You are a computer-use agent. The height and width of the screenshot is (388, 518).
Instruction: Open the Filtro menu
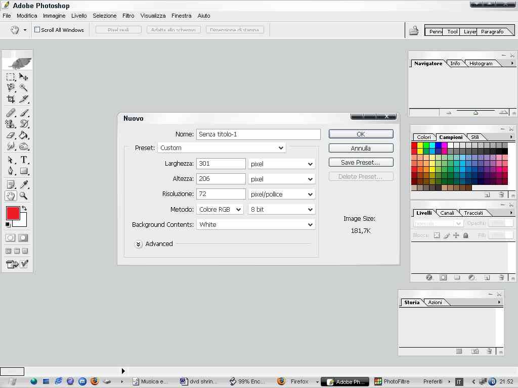128,16
